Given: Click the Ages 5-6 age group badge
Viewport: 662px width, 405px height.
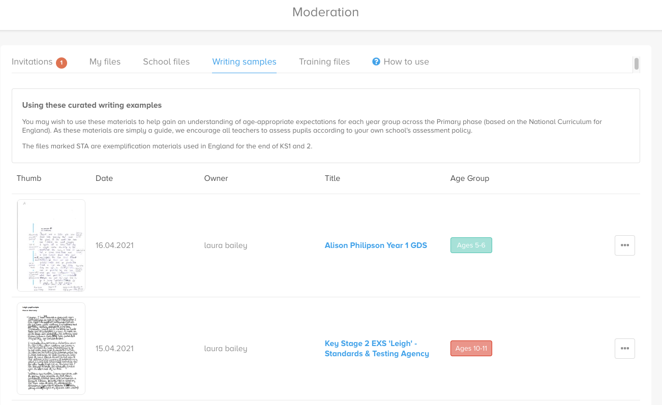Looking at the screenshot, I should click(471, 245).
